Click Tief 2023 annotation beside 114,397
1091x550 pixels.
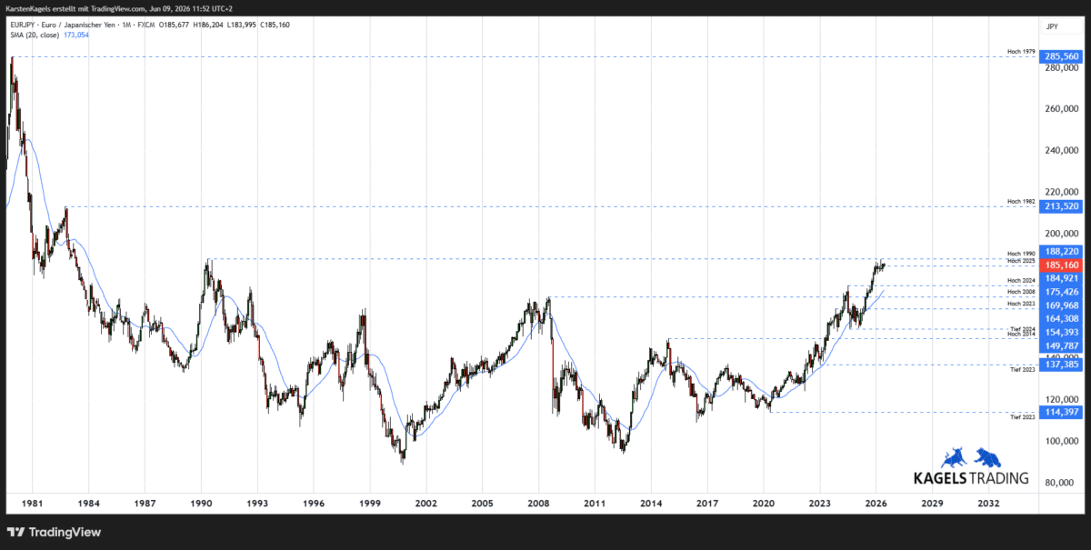(1023, 417)
